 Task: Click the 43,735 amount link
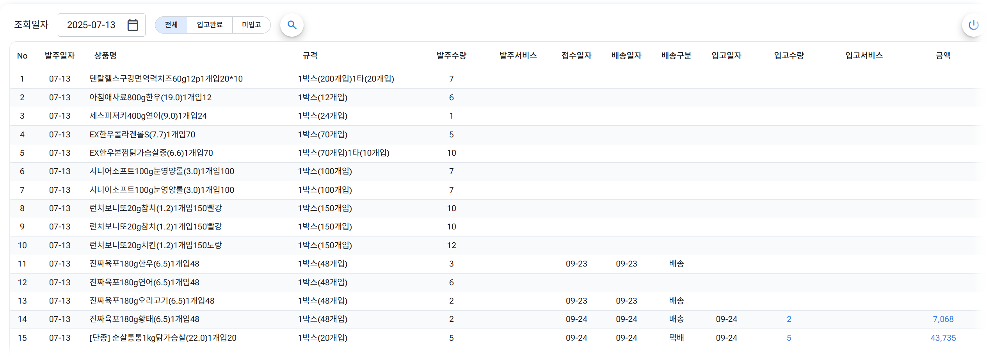(x=943, y=338)
